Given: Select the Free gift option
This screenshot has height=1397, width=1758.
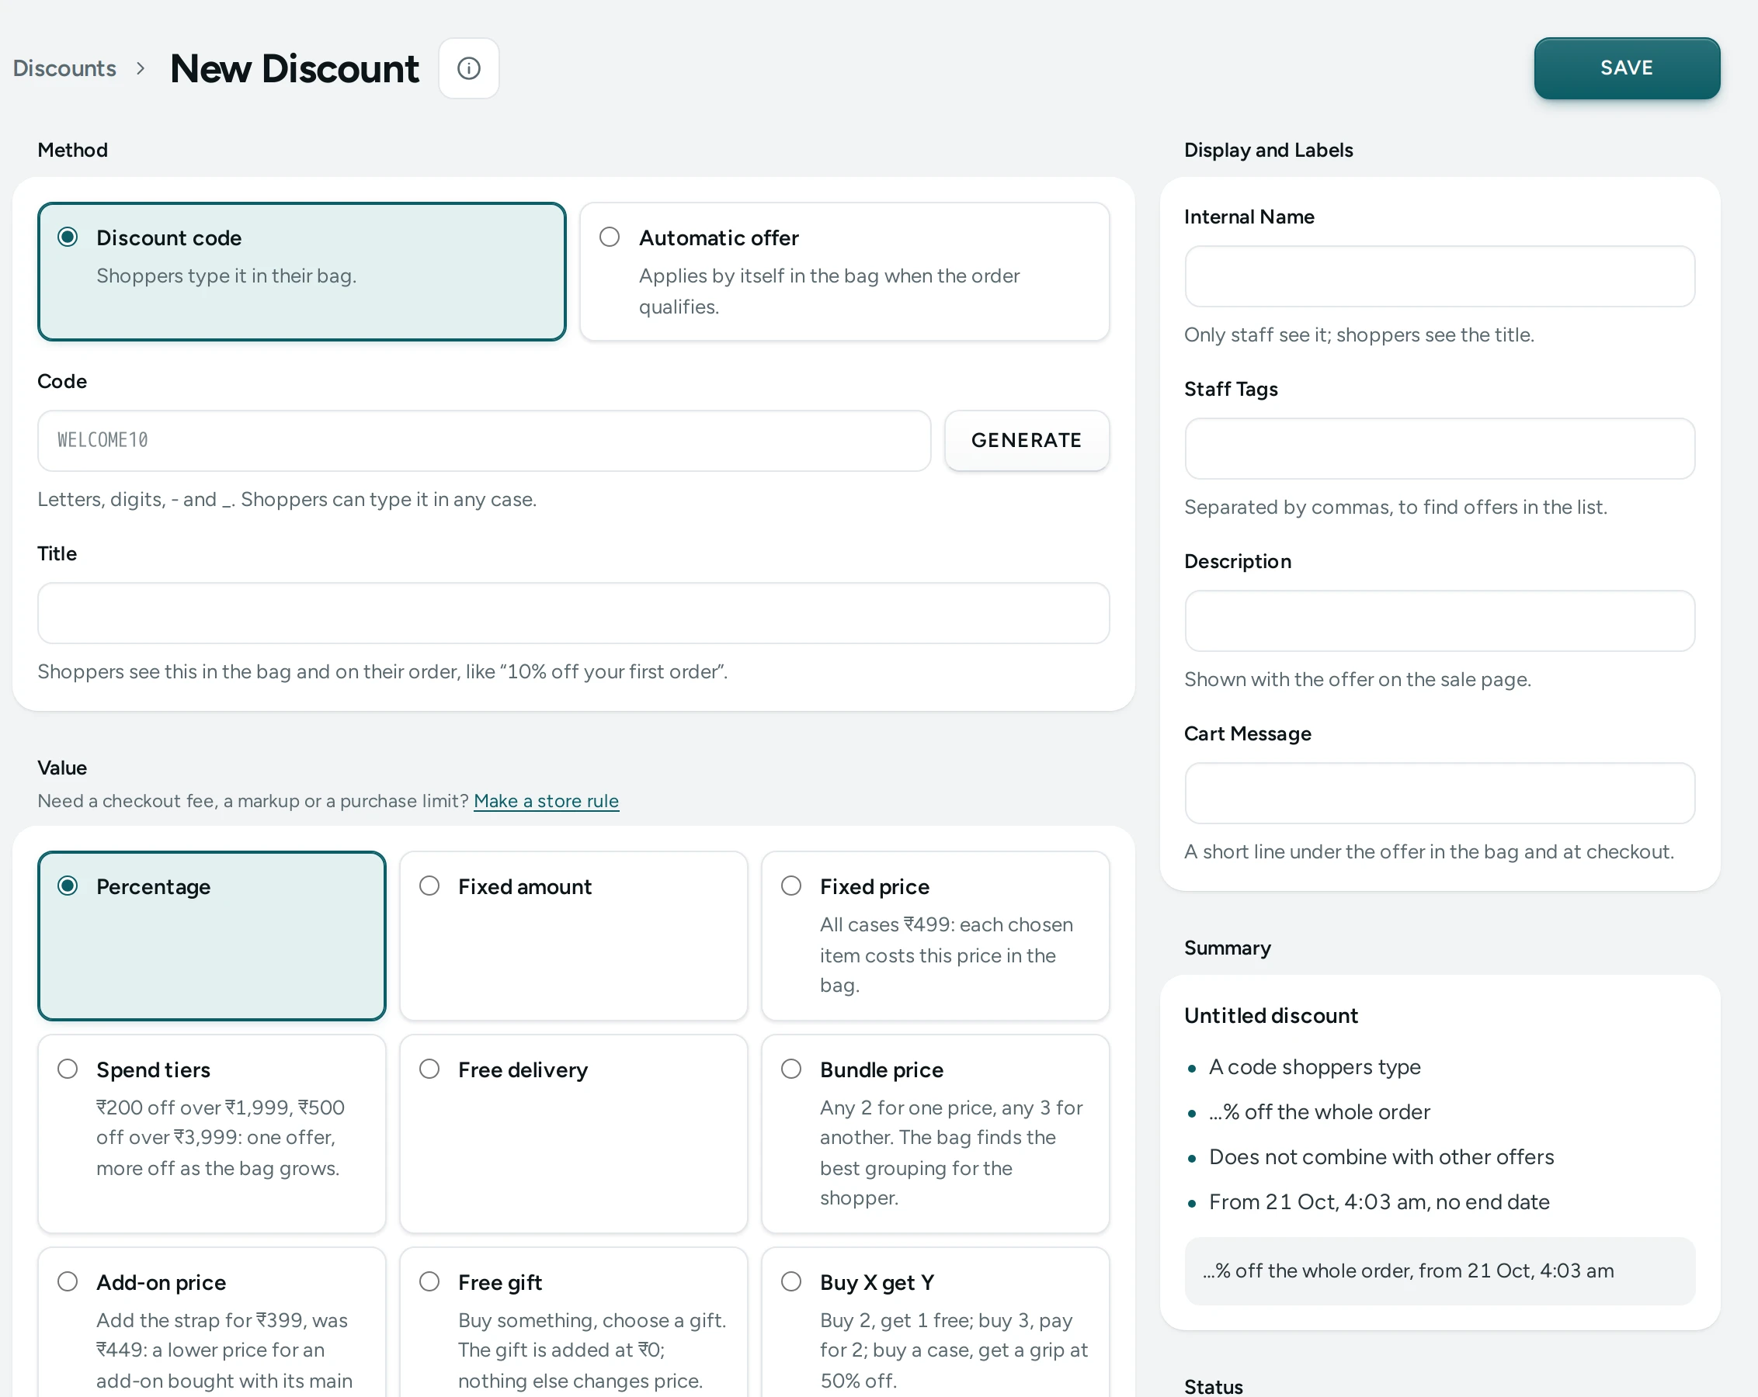Looking at the screenshot, I should click(573, 1322).
